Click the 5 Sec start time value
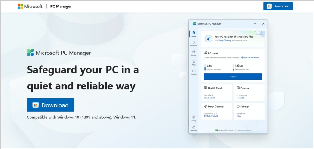Image resolution: width=314 pixels, height=149 pixels. [x=239, y=116]
